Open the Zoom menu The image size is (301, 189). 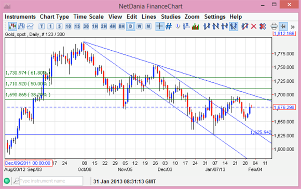(192, 17)
